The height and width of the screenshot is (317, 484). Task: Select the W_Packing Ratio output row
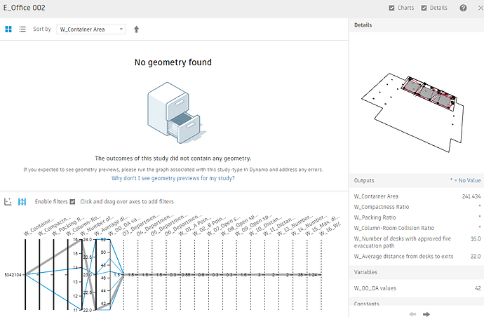tap(417, 217)
